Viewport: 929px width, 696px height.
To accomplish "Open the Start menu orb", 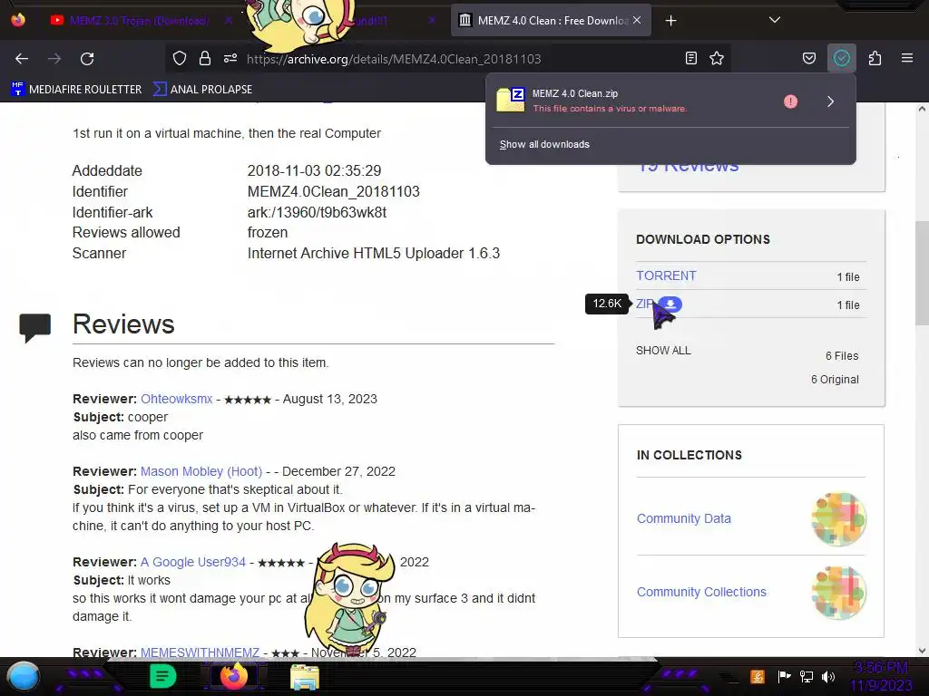I will [x=24, y=676].
